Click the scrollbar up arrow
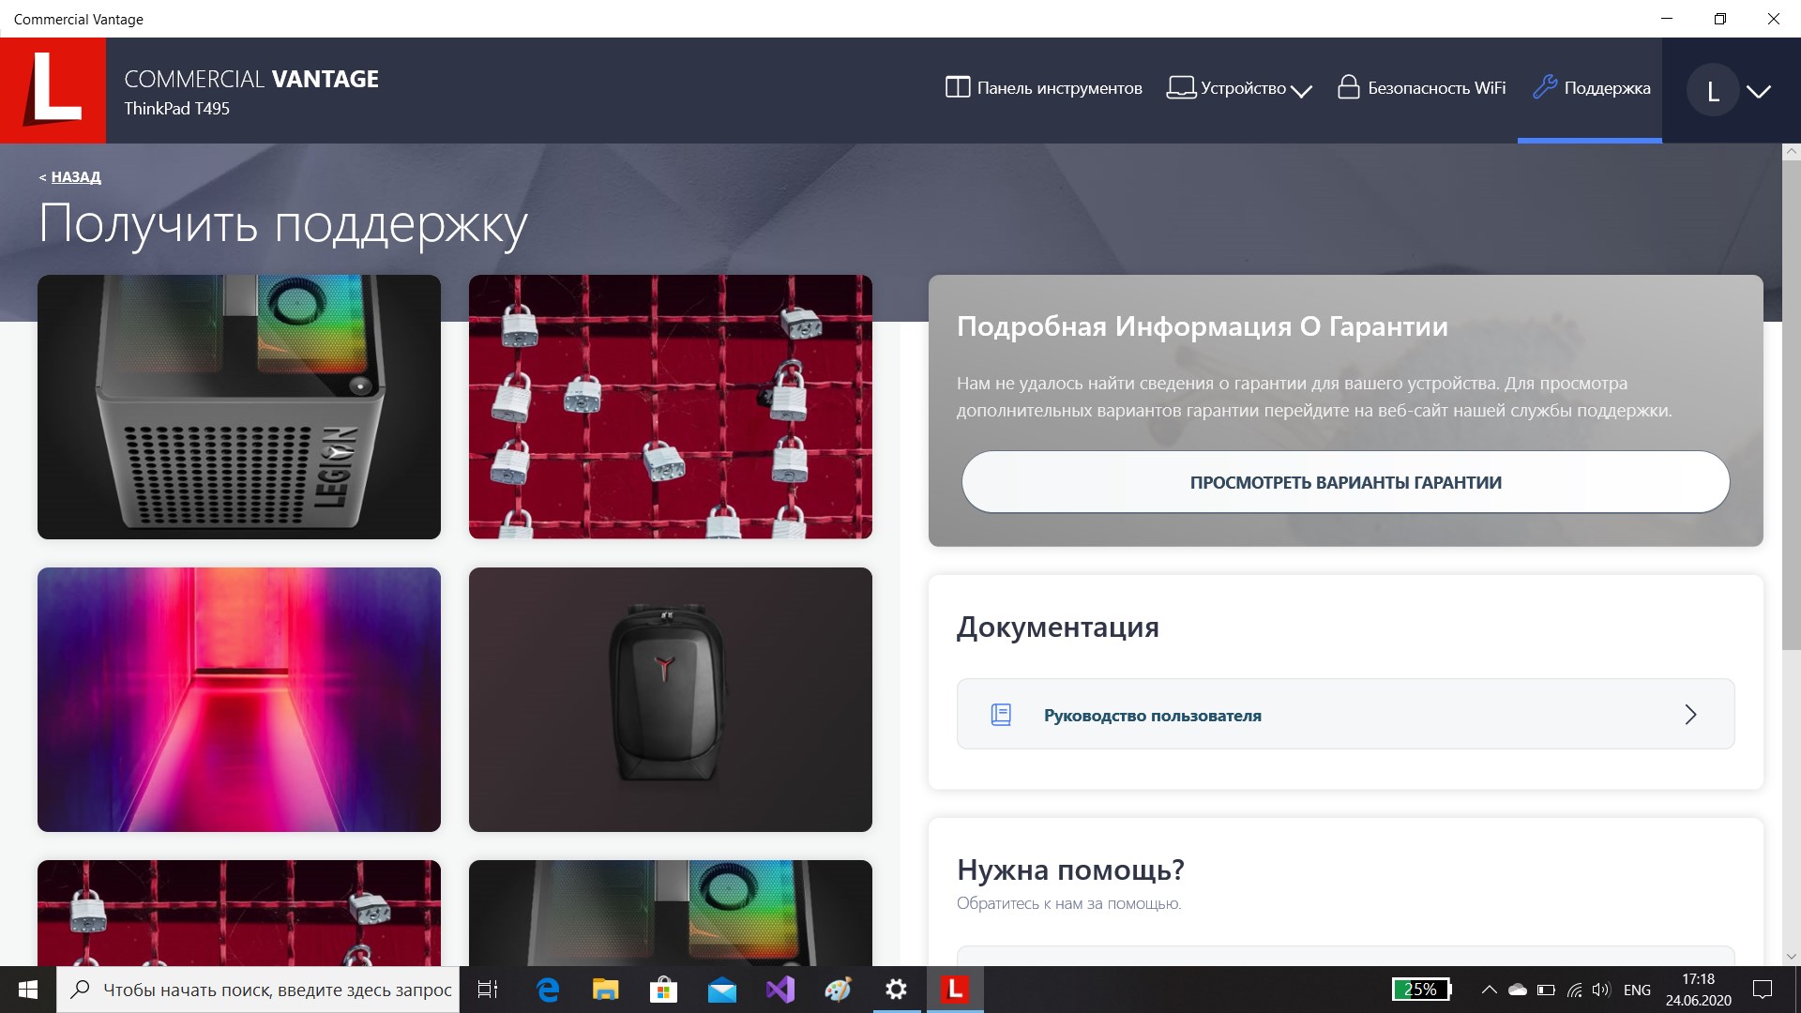 [1791, 151]
